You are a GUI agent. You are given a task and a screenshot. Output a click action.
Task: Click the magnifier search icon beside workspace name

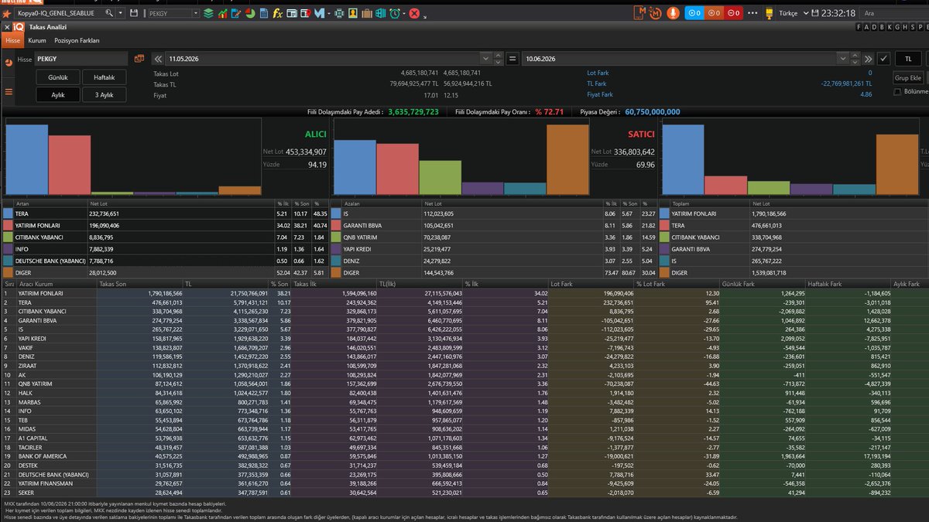pyautogui.click(x=109, y=13)
